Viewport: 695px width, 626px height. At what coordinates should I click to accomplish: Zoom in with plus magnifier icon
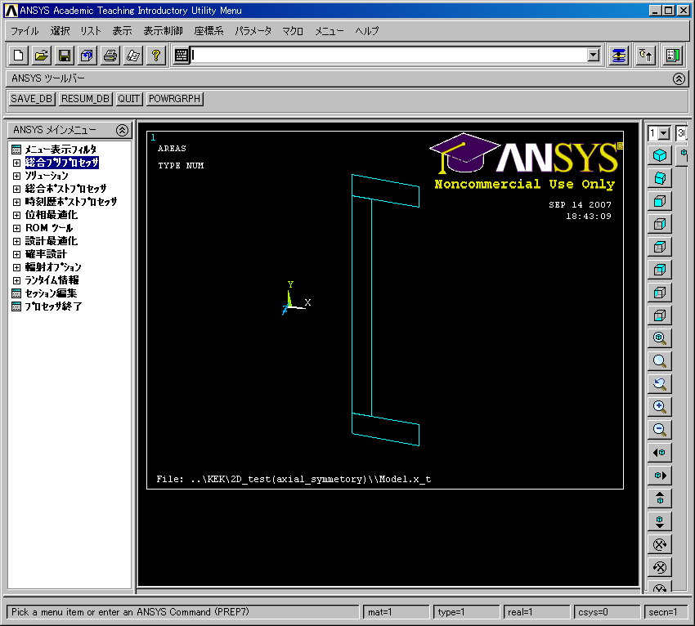click(x=660, y=407)
